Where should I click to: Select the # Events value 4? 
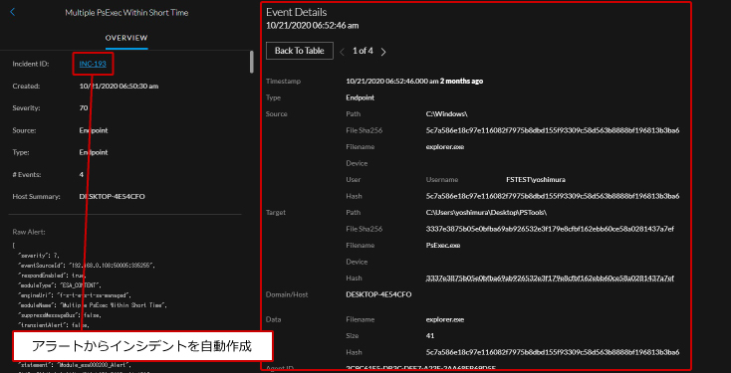pyautogui.click(x=81, y=175)
